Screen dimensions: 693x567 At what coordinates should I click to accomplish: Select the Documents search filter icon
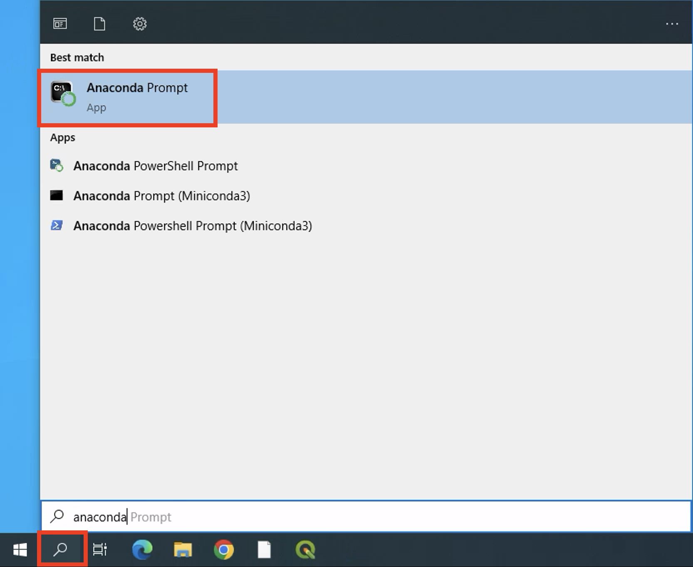pos(99,24)
